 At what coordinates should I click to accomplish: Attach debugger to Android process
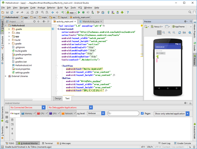click(x=93, y=12)
